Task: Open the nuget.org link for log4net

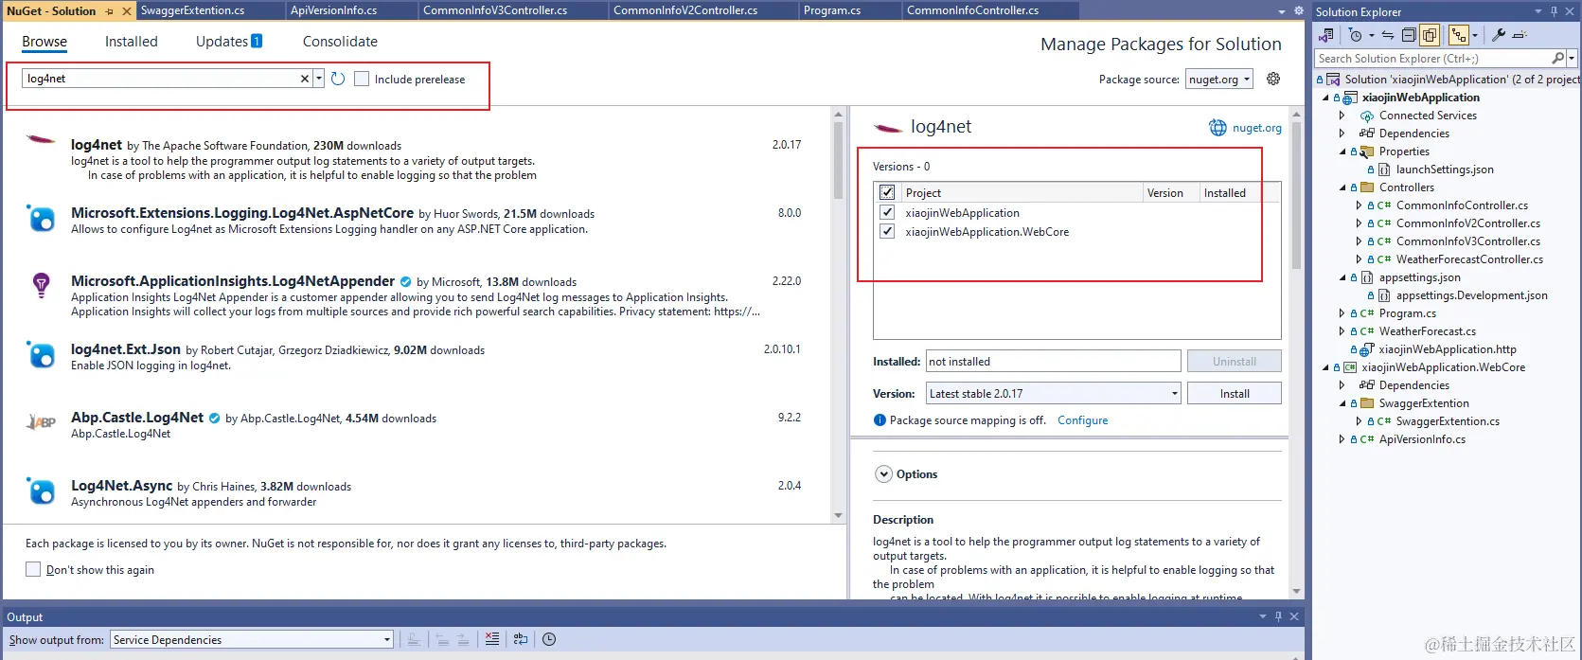Action: coord(1256,128)
